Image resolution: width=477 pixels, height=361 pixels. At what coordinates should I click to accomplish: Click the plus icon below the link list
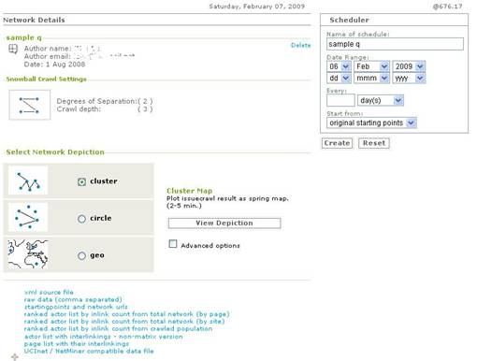(15, 357)
